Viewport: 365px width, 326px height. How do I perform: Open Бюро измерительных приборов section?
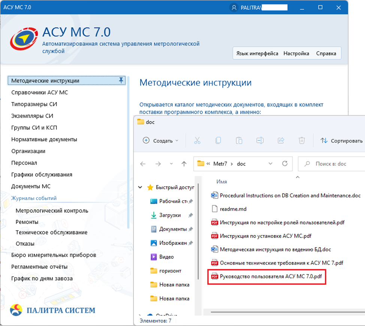click(x=54, y=255)
